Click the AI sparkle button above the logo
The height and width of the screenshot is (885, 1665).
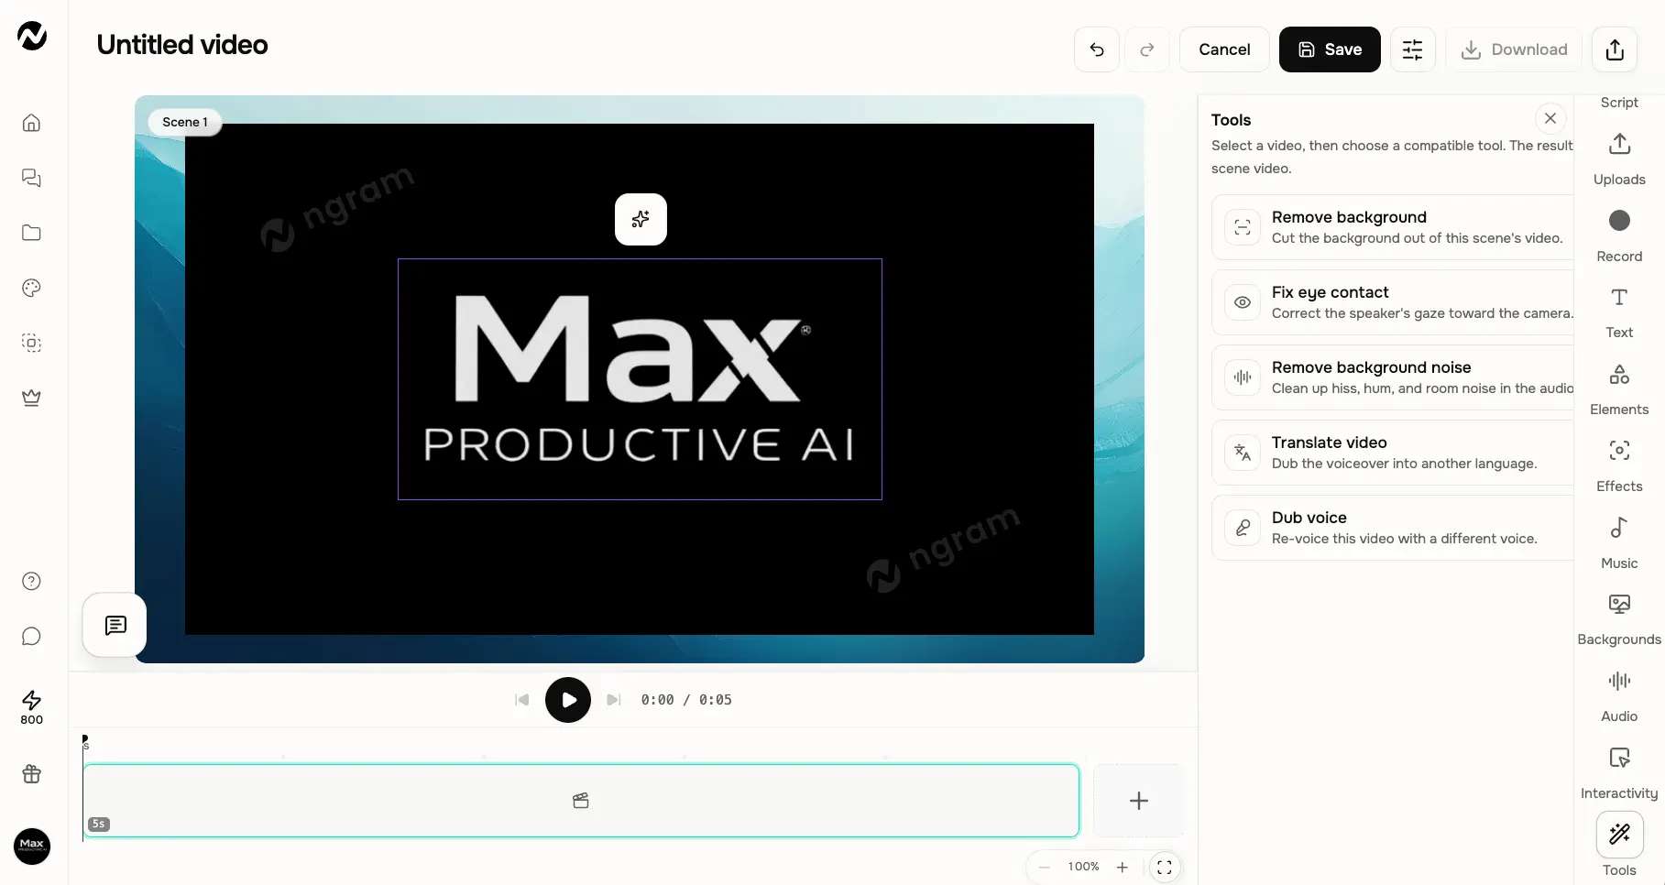641,219
